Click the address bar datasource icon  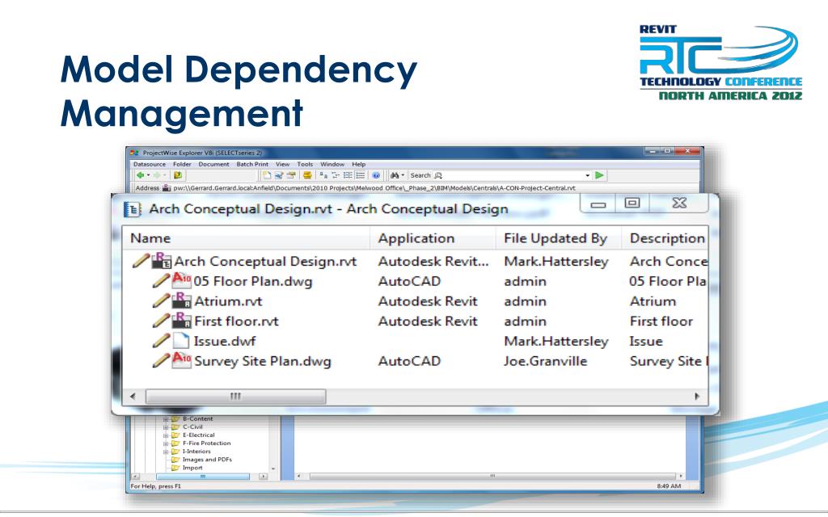(x=167, y=187)
